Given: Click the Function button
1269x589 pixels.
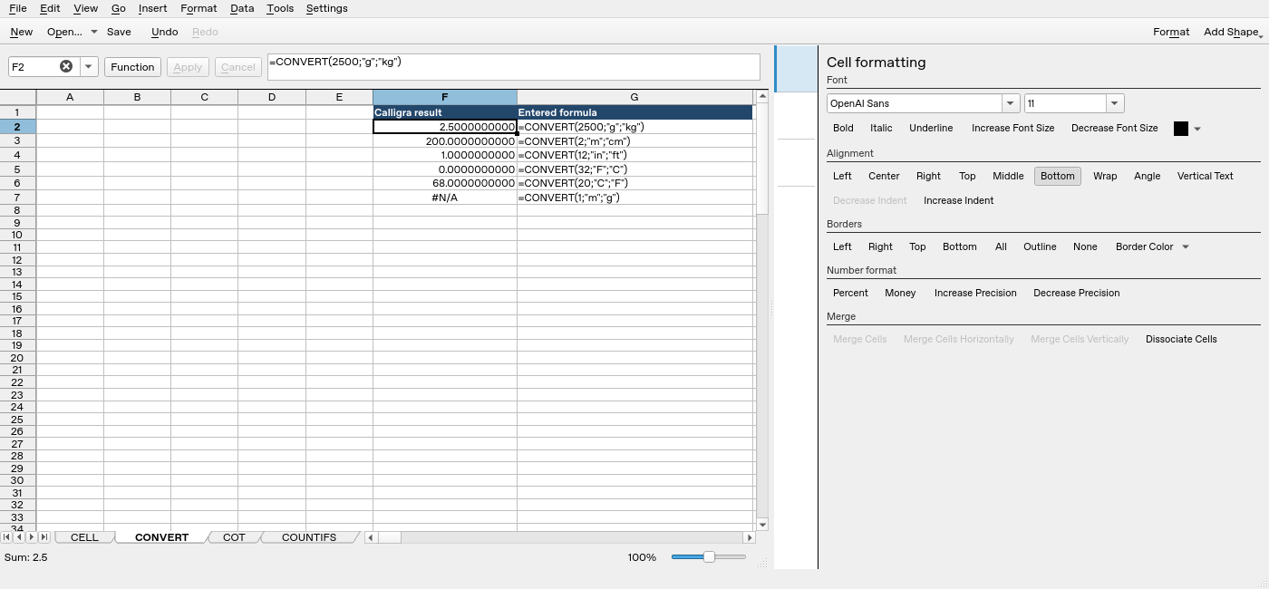Looking at the screenshot, I should click(132, 67).
